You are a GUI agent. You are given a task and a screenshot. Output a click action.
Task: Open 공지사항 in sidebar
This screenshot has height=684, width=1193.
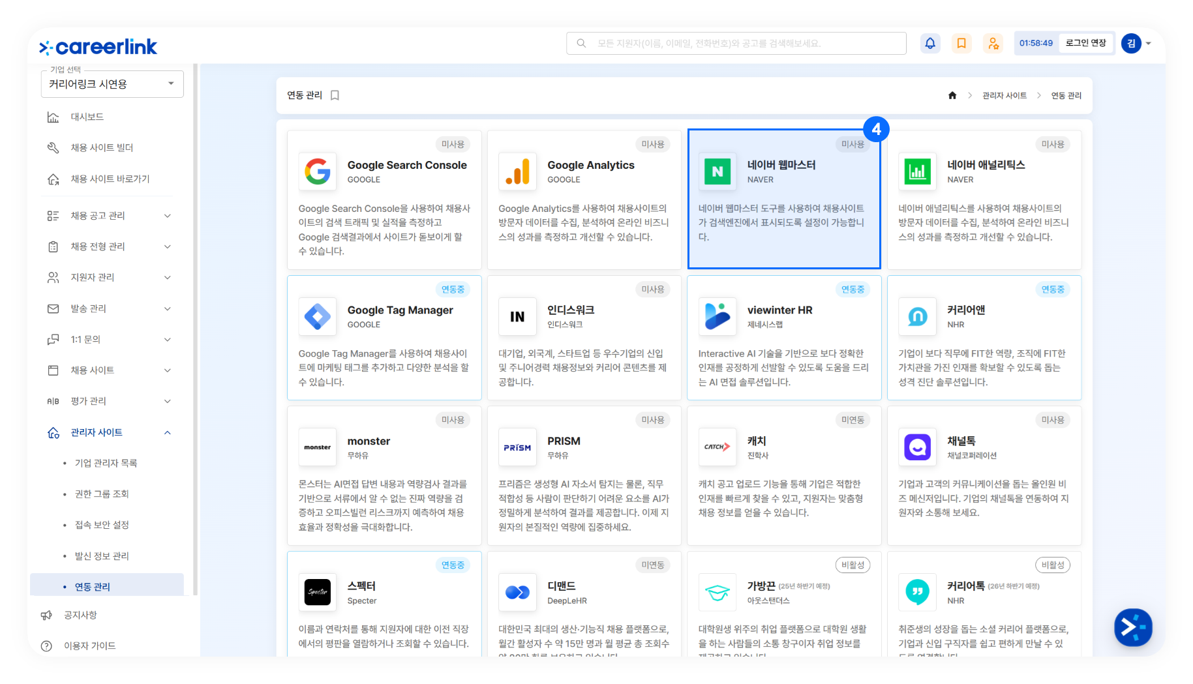click(x=80, y=615)
